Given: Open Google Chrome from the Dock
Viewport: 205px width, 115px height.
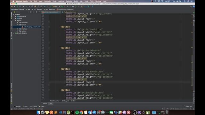Looking at the screenshot, I should pyautogui.click(x=81, y=112).
